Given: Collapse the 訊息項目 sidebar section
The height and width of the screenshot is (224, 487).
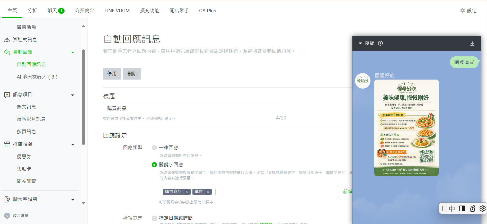Looking at the screenshot, I should point(73,95).
